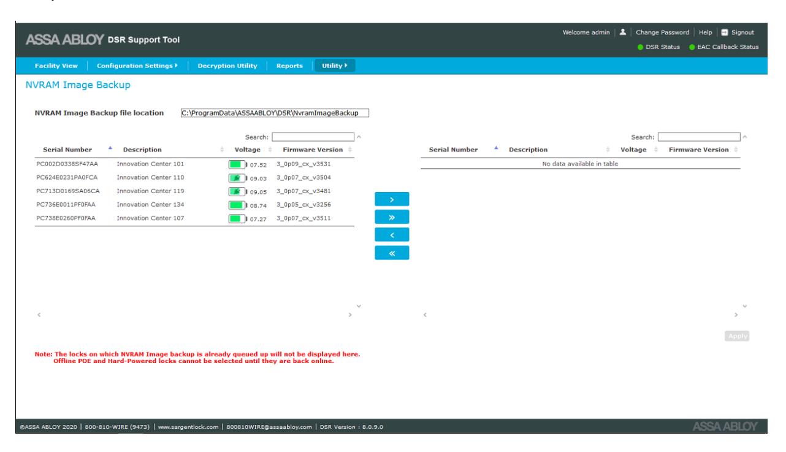786x452 pixels.
Task: Select row PC713D0169SA06CA
Action: coord(194,191)
